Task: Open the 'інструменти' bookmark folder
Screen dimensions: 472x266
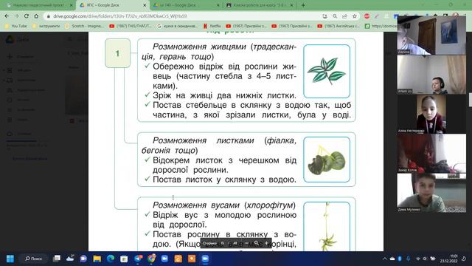Action: [46, 27]
